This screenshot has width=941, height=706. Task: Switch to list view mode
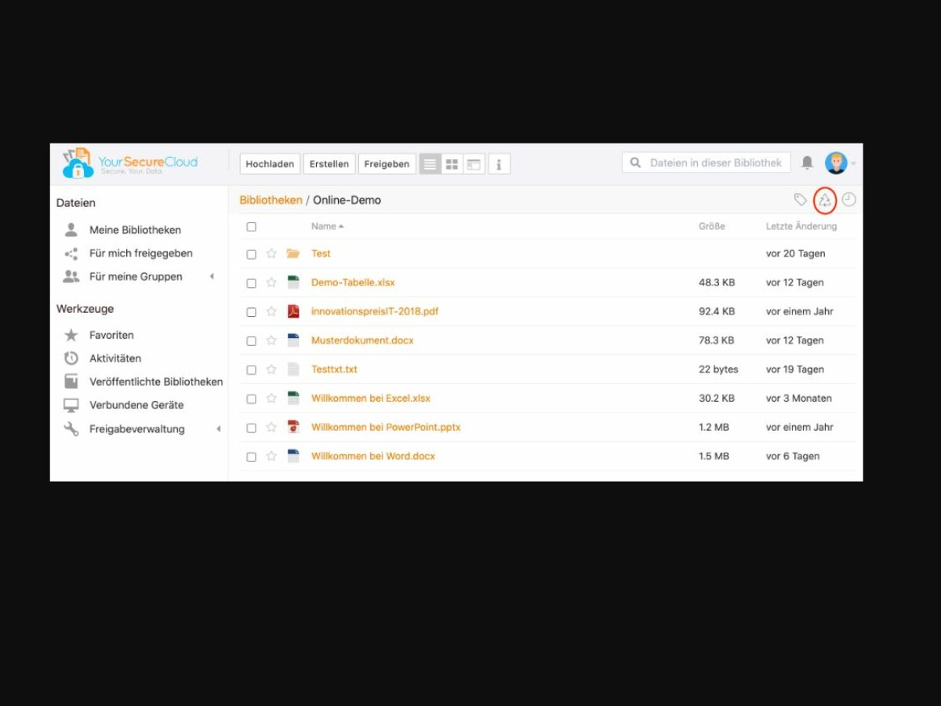click(x=430, y=164)
